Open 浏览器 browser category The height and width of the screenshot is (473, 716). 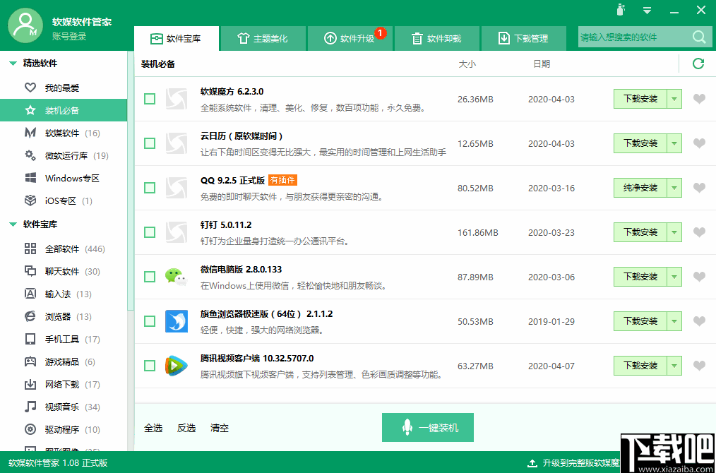click(64, 317)
